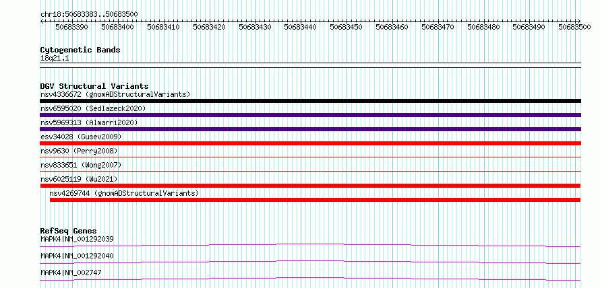Open transcript MAPK4|NM_001292039 label
The width and height of the screenshot is (600, 288).
(x=77, y=239)
